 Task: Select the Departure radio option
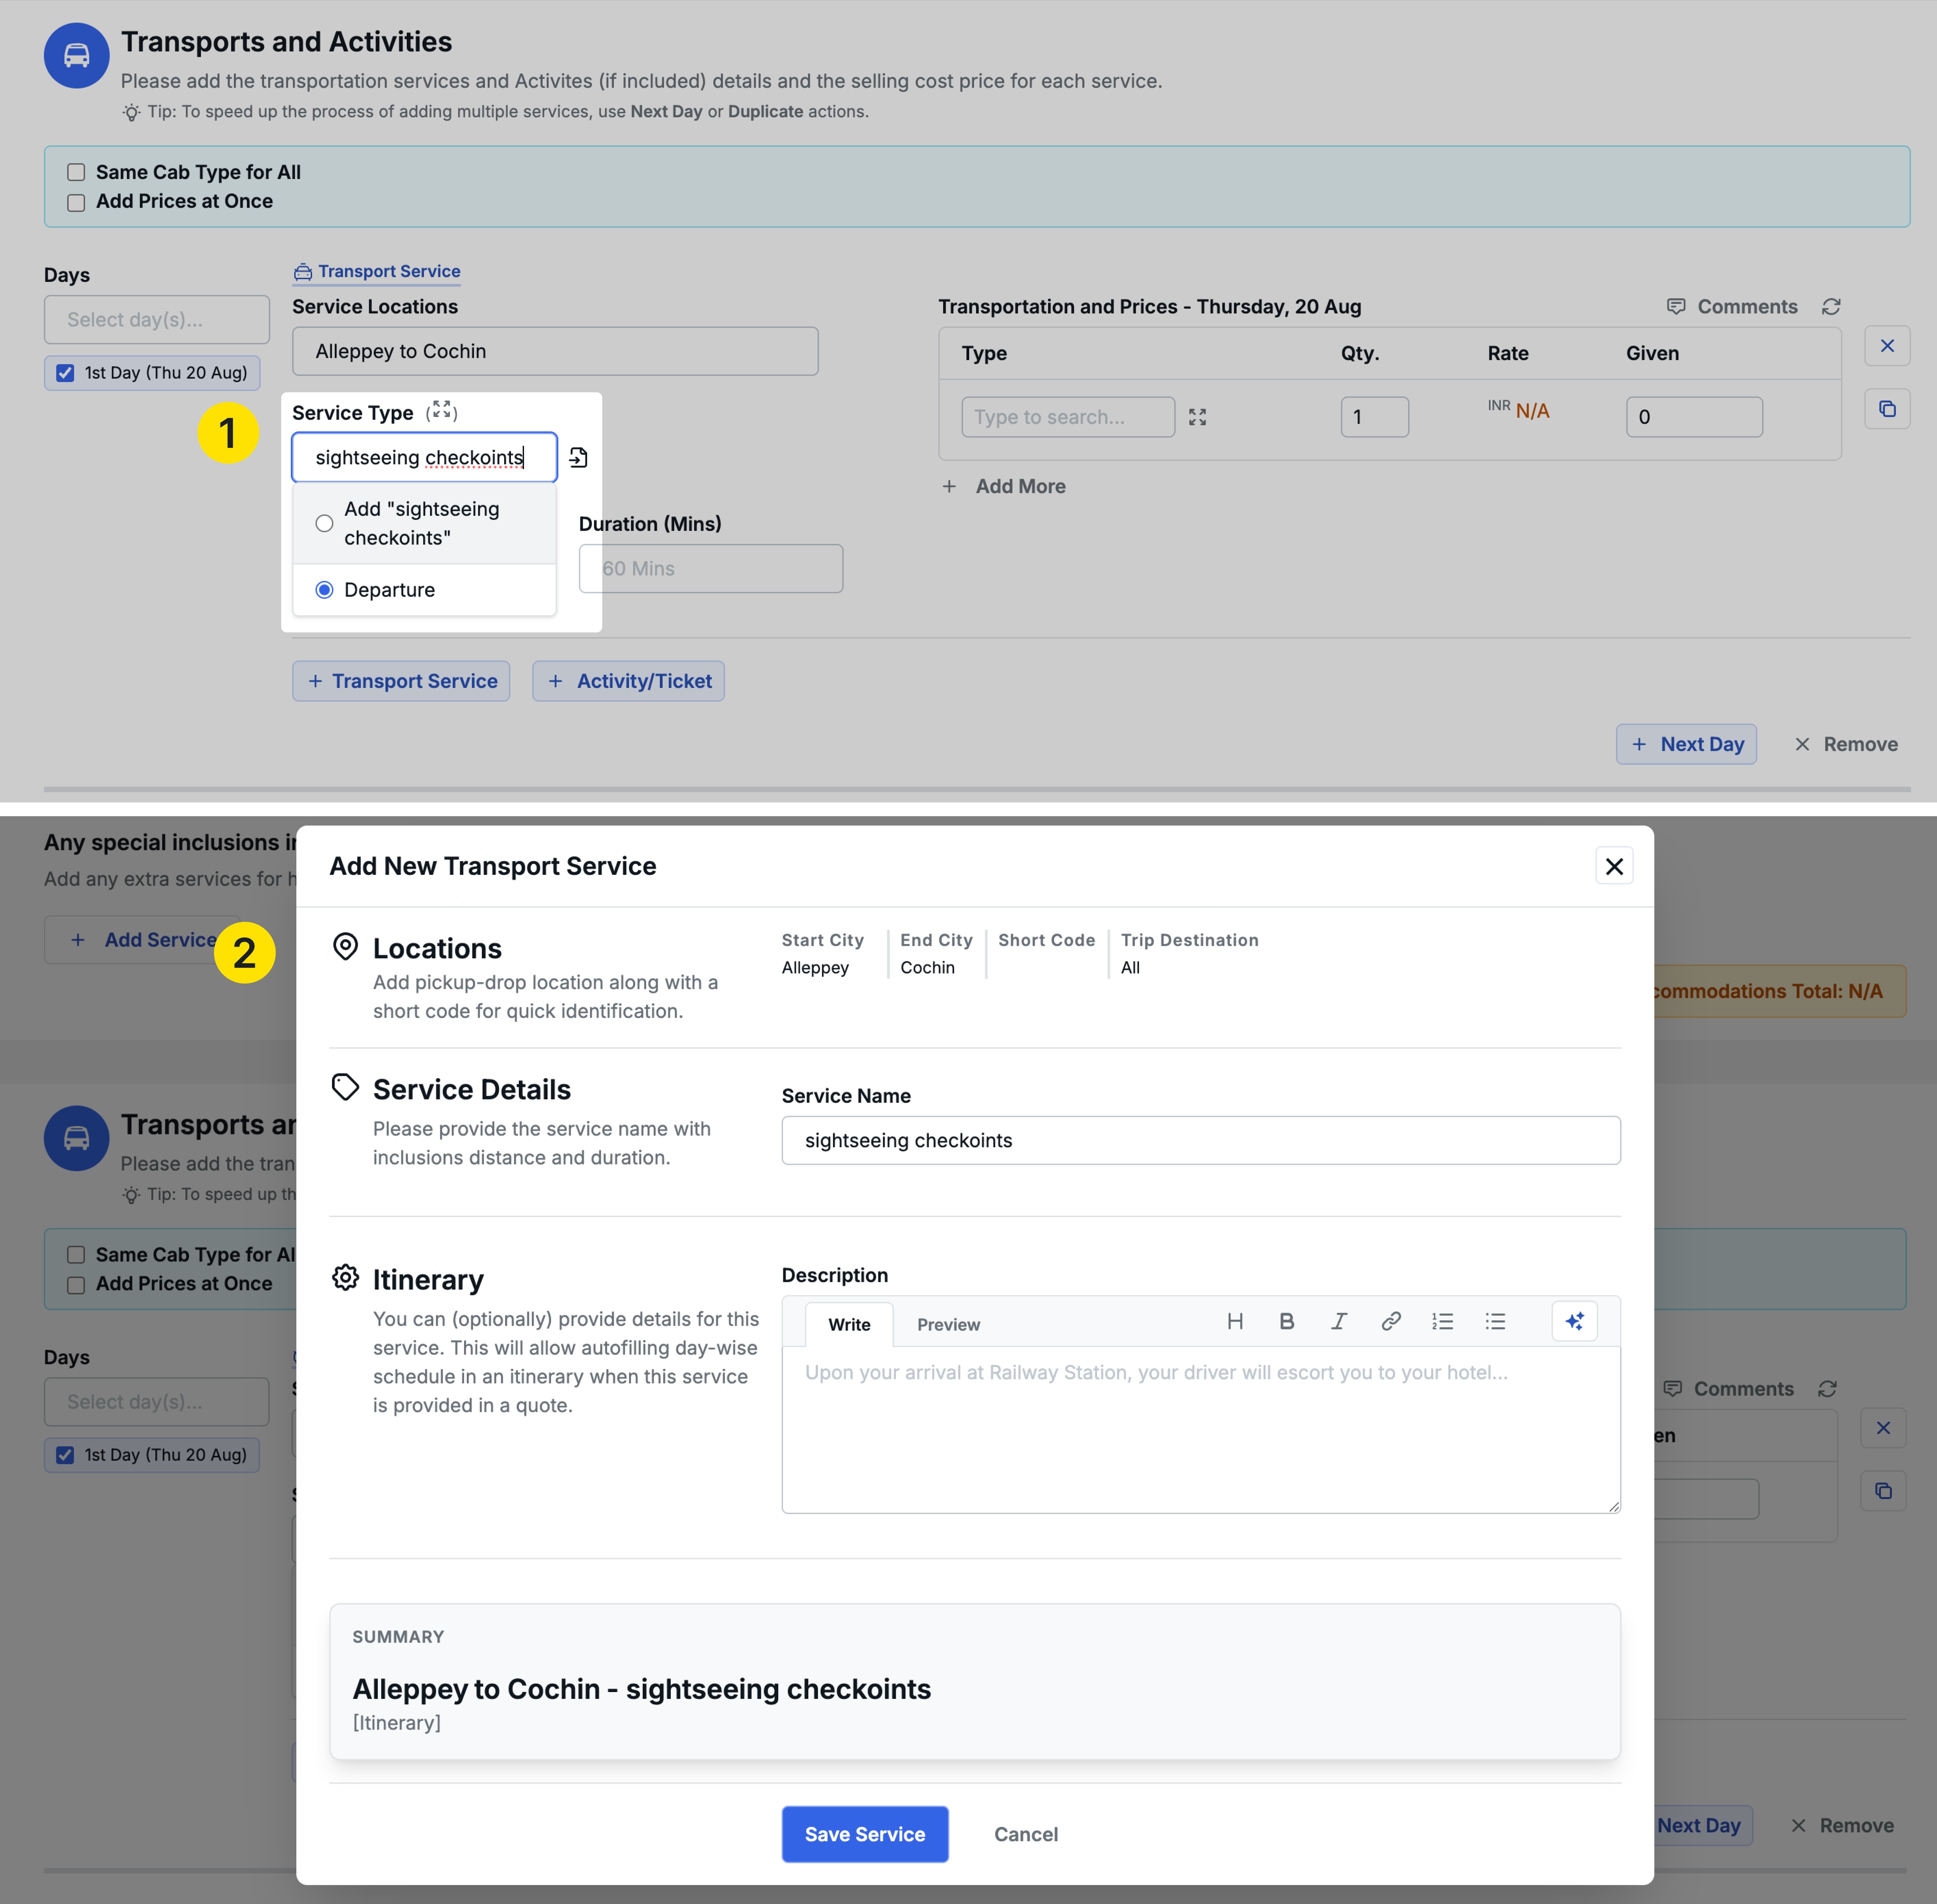[324, 590]
